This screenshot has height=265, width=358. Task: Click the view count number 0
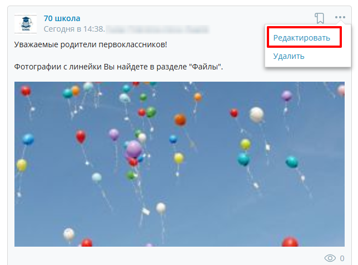pos(342,258)
